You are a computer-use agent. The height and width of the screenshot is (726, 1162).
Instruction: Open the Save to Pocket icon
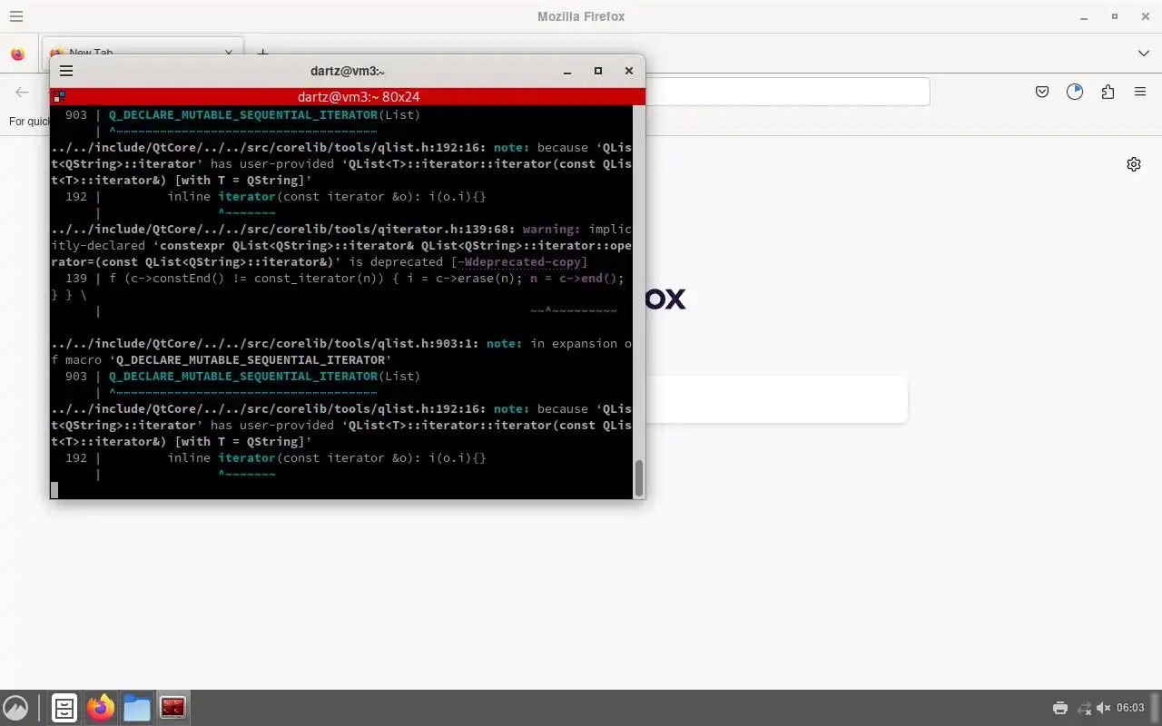[1042, 92]
